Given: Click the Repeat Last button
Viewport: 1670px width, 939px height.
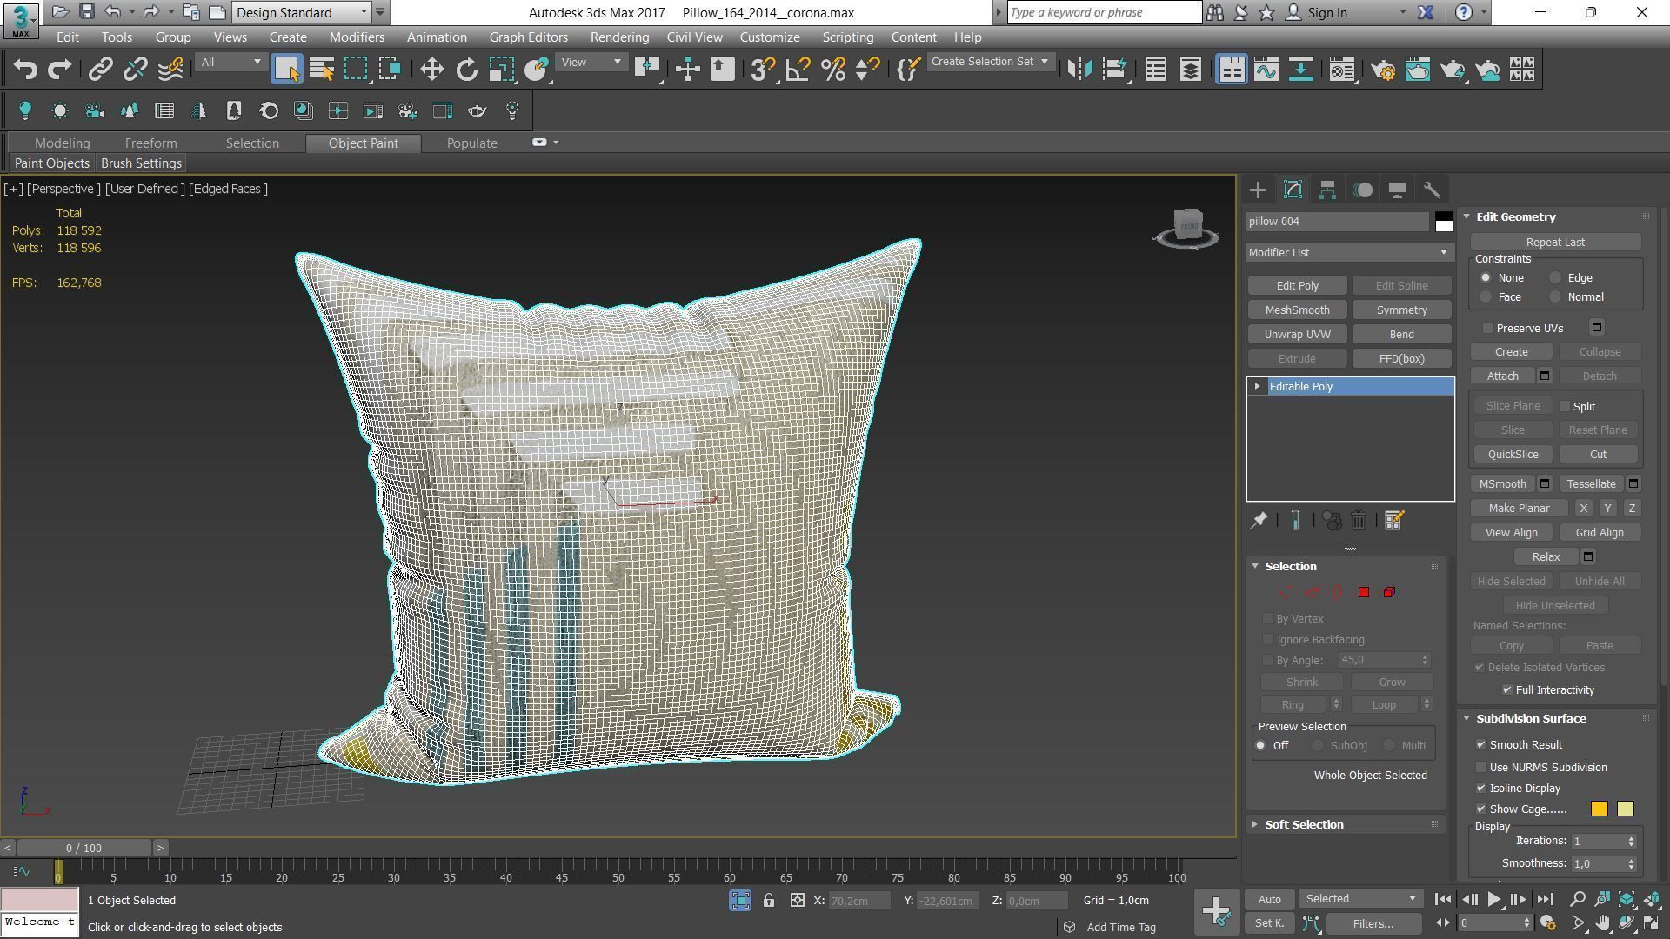Looking at the screenshot, I should 1555,243.
